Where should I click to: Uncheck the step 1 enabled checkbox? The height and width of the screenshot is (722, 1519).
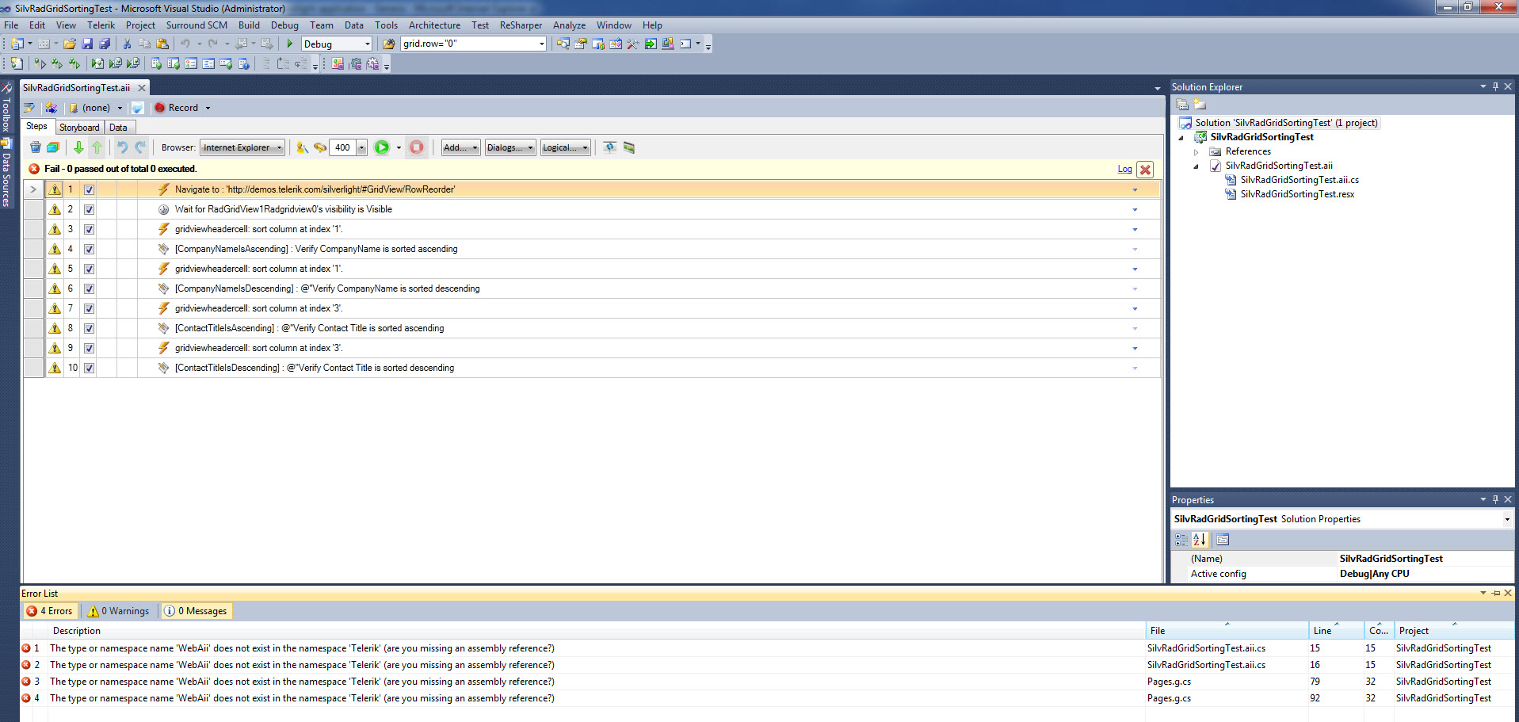pyautogui.click(x=89, y=189)
